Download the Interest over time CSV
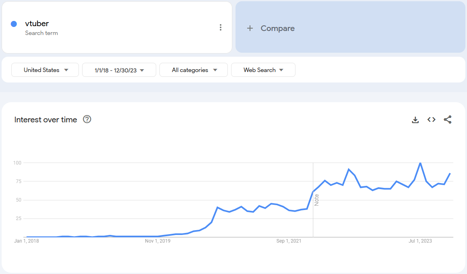Viewport: 467px width, 274px height. coord(415,119)
